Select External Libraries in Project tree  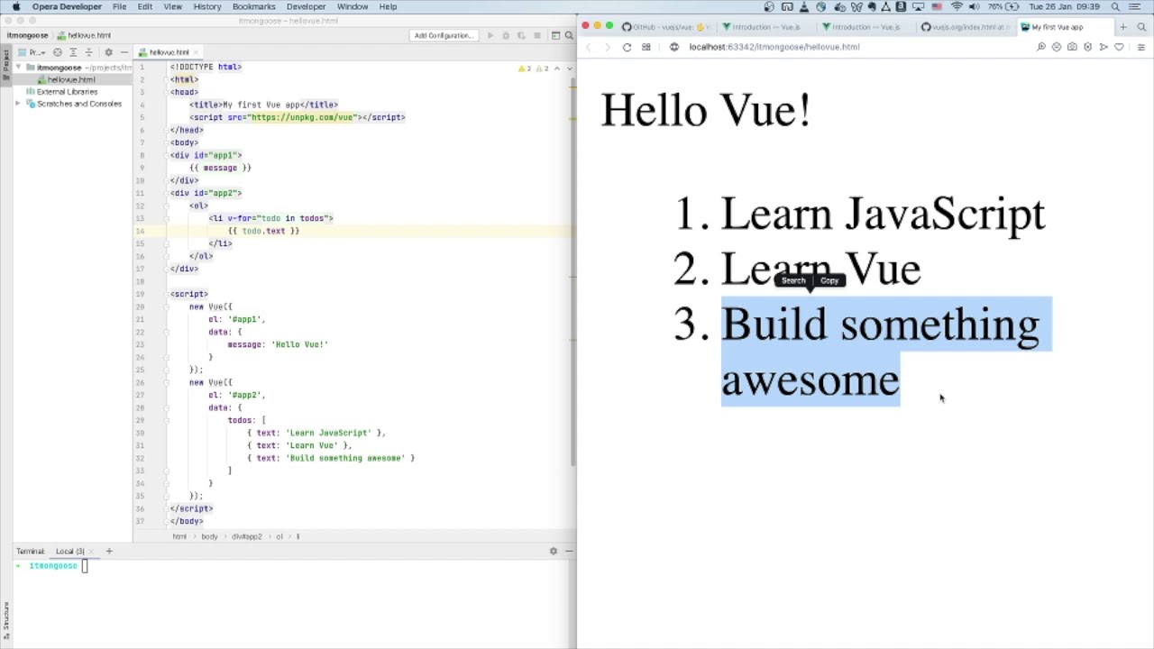pos(67,92)
